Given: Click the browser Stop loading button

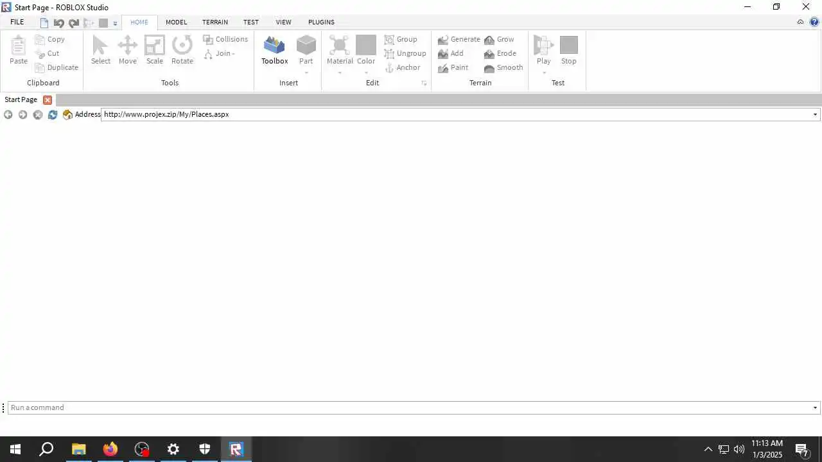Looking at the screenshot, I should [x=38, y=115].
